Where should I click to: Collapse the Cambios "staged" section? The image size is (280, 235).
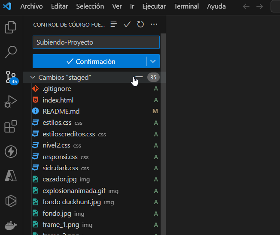click(x=33, y=77)
